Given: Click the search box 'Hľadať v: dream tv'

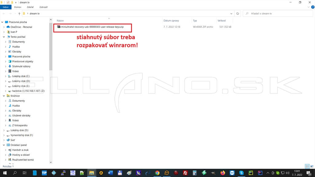Looking at the screenshot, I should tap(278, 14).
